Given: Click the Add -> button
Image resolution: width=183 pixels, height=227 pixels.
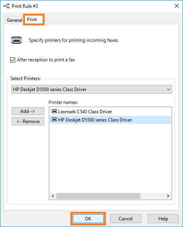Looking at the screenshot, I should 28,111.
